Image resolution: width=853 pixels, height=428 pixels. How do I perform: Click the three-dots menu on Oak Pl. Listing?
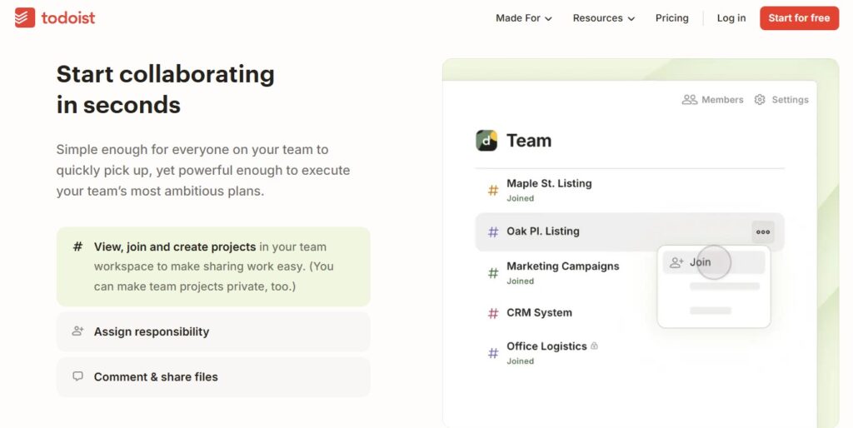[x=763, y=232]
